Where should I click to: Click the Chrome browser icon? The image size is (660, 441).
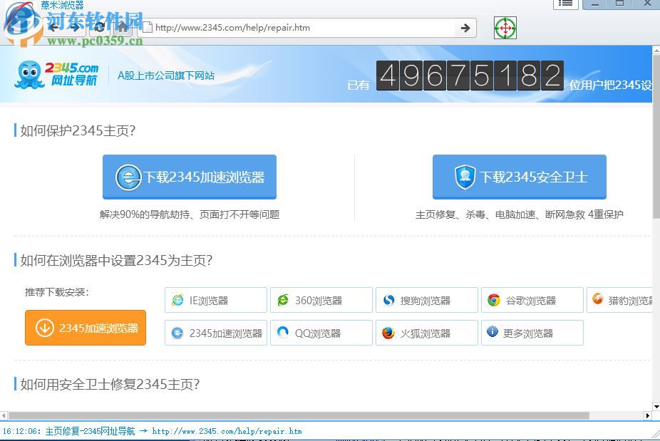click(494, 300)
